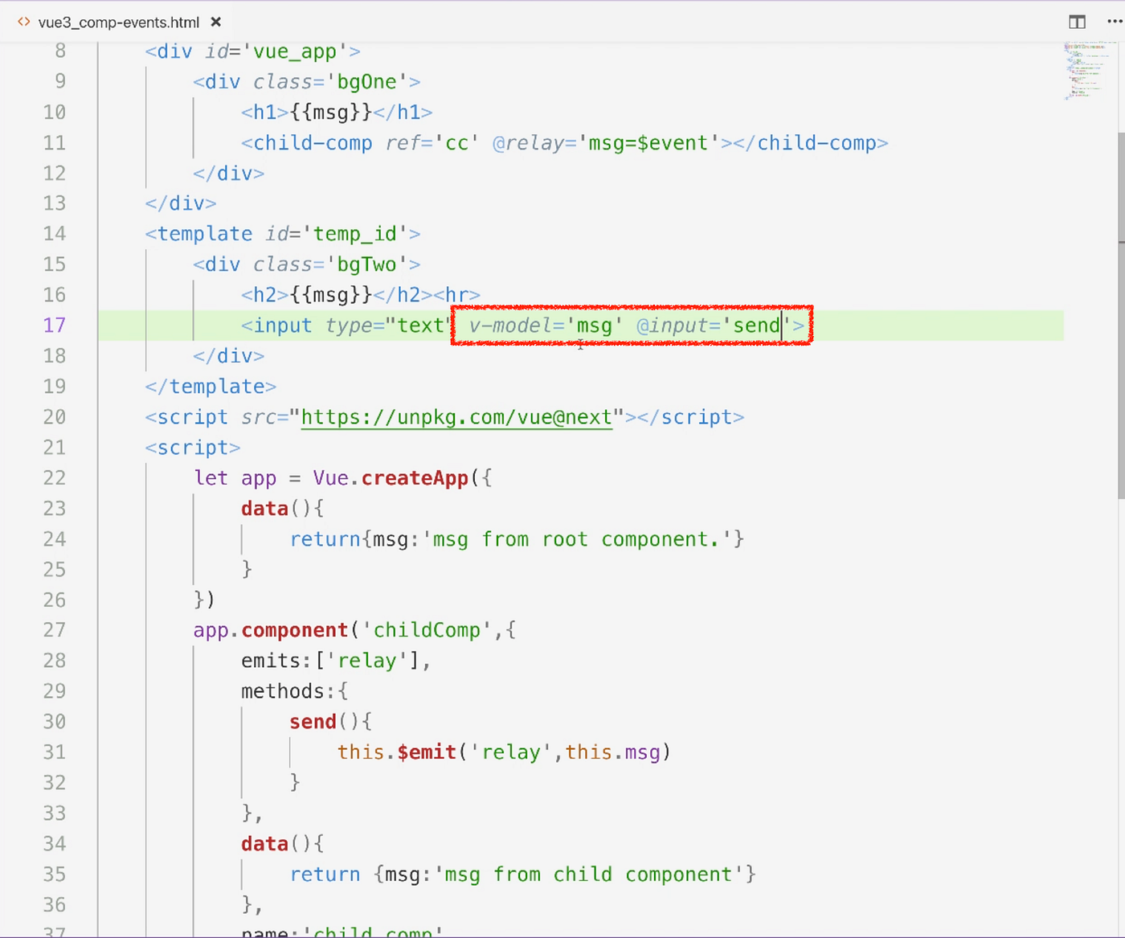
Task: Click 'msg from root component.' string
Action: point(577,539)
